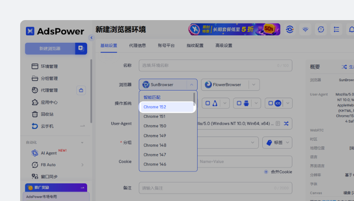The image size is (354, 201).
Task: Click the 名称 input field
Action: (x=216, y=66)
